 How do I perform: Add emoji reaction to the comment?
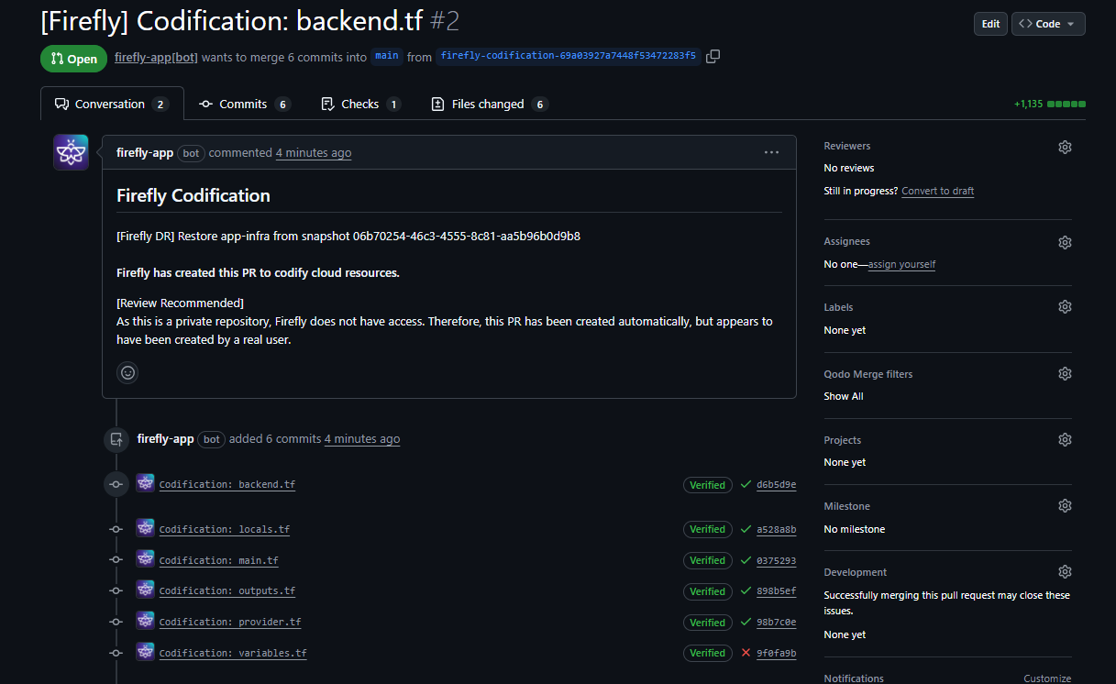click(127, 372)
